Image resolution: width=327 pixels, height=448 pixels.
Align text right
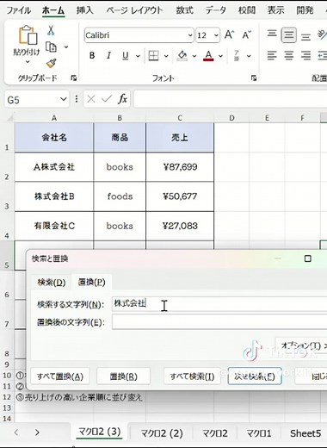click(305, 55)
